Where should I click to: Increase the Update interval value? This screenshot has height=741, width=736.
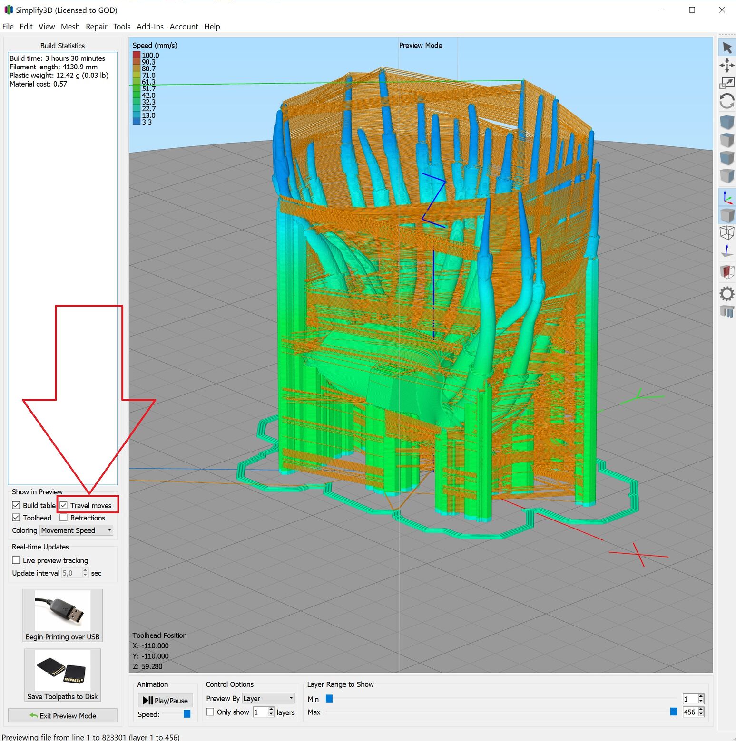[x=85, y=570]
